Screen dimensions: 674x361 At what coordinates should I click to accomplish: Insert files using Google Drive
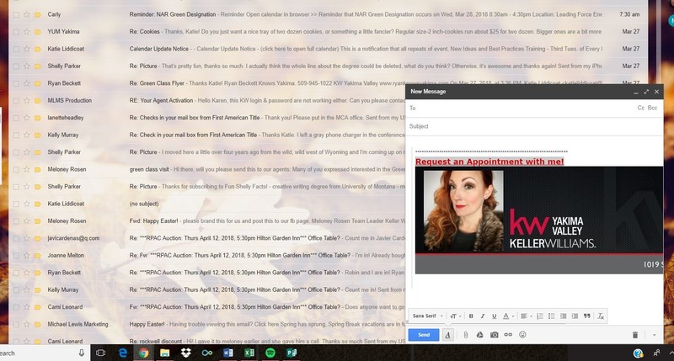479,335
